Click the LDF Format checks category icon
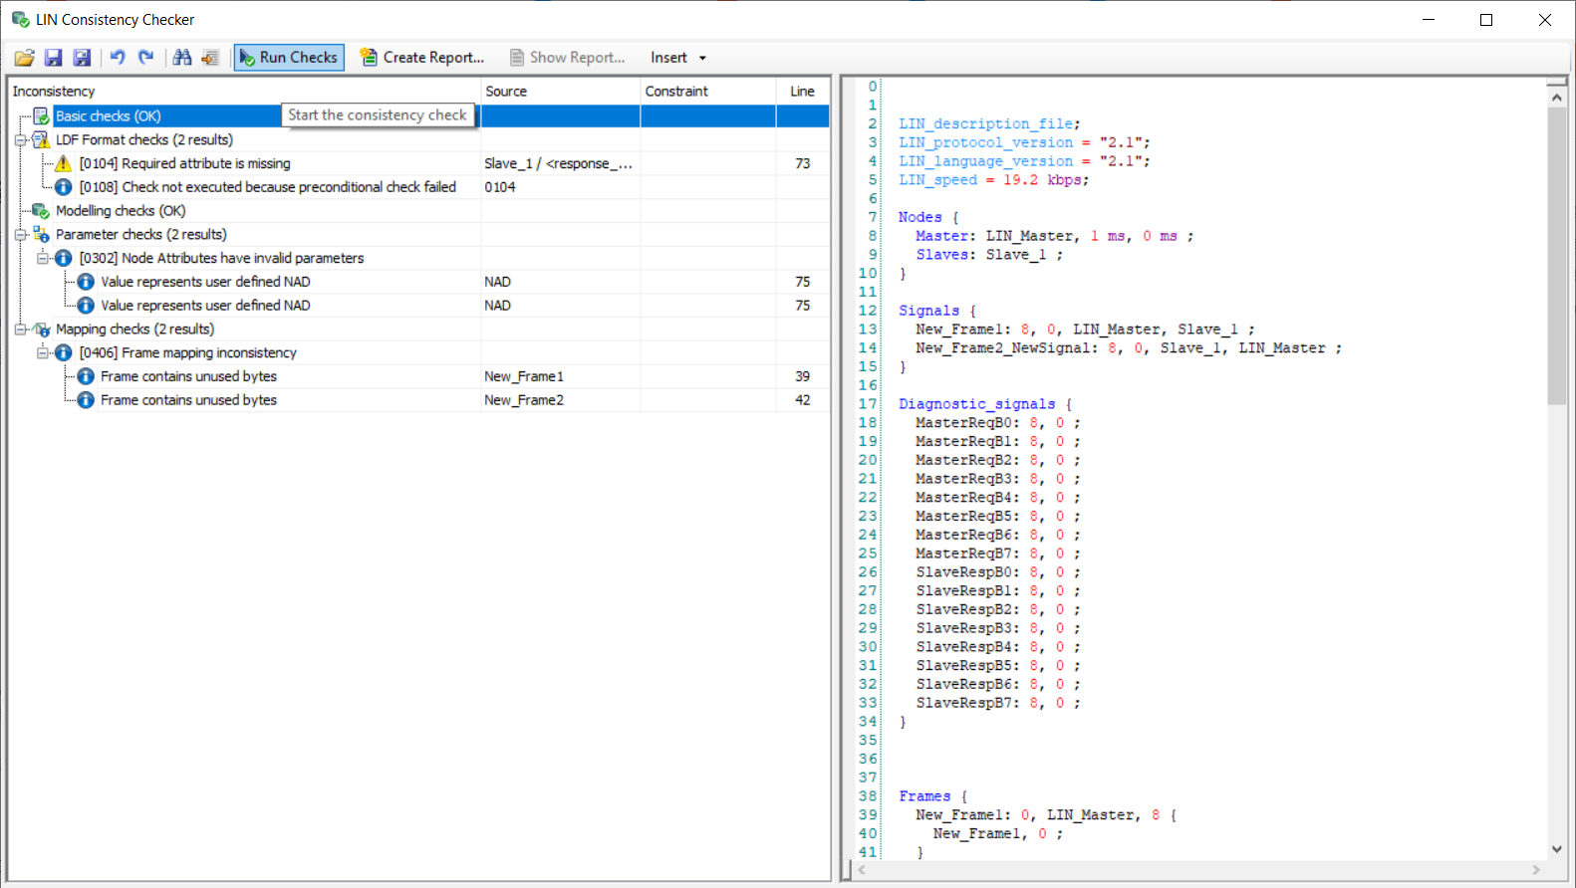The image size is (1576, 888). click(x=41, y=140)
